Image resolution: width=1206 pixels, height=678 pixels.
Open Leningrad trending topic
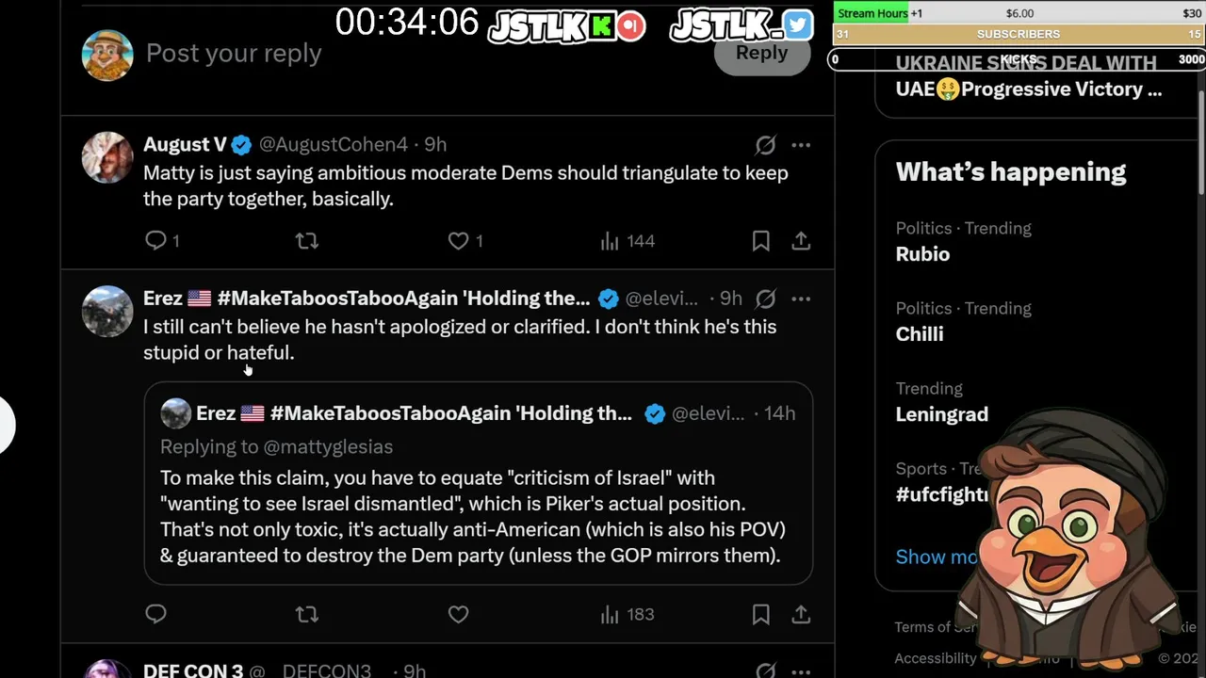[x=941, y=414]
